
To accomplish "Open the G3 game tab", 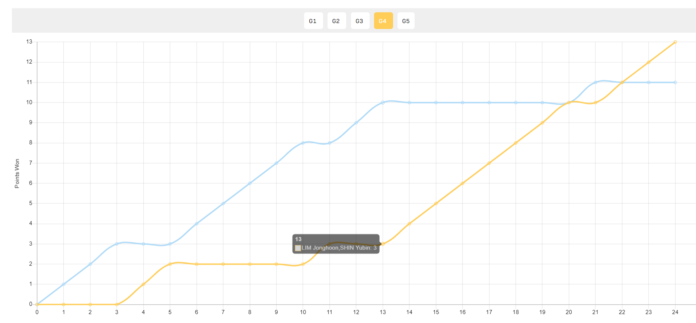I will (360, 20).
